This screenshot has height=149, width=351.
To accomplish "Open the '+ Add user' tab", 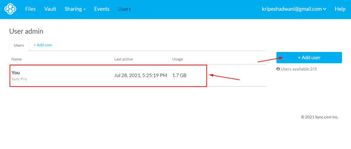I will click(43, 45).
